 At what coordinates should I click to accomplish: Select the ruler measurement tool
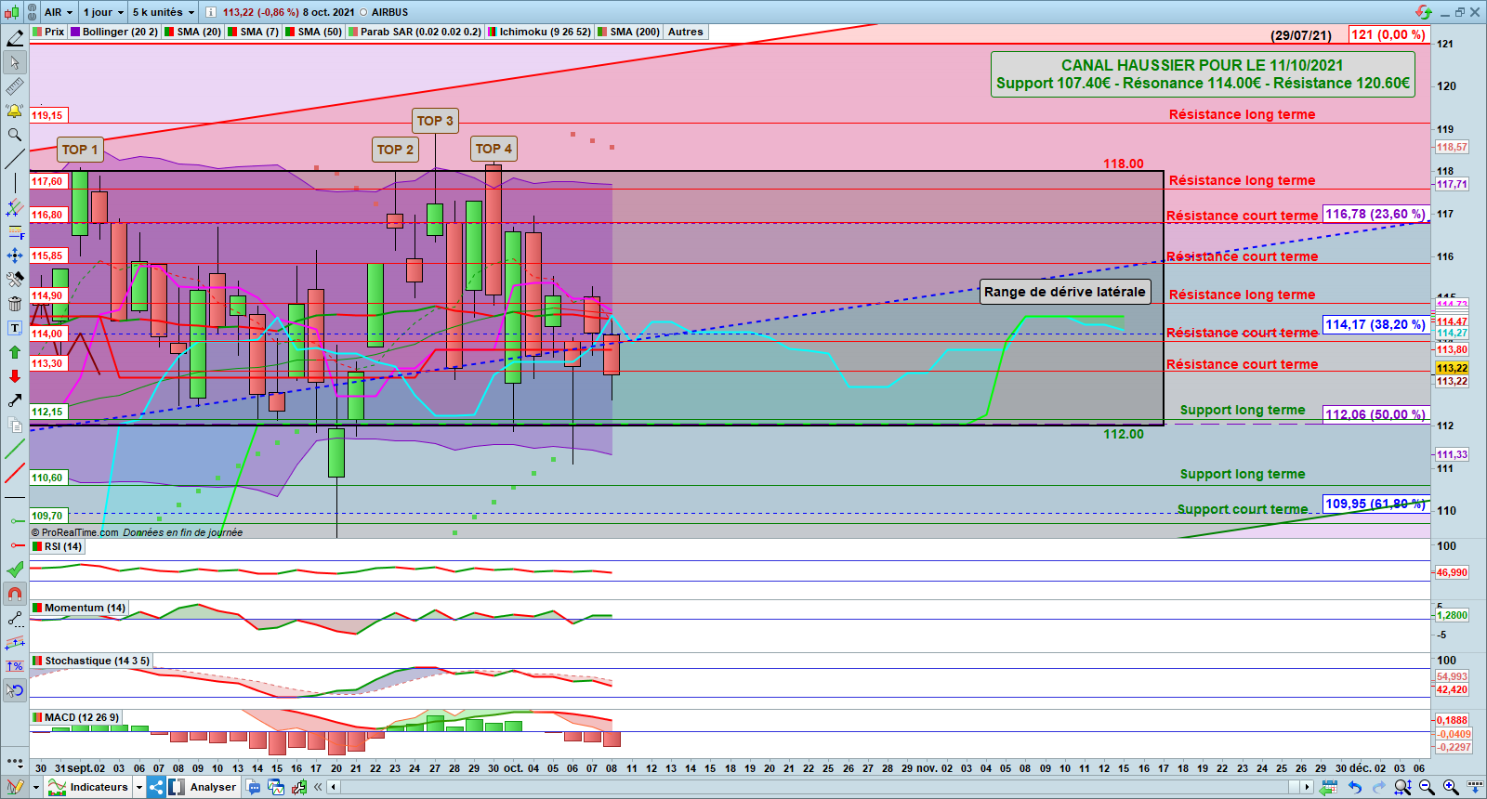[15, 86]
